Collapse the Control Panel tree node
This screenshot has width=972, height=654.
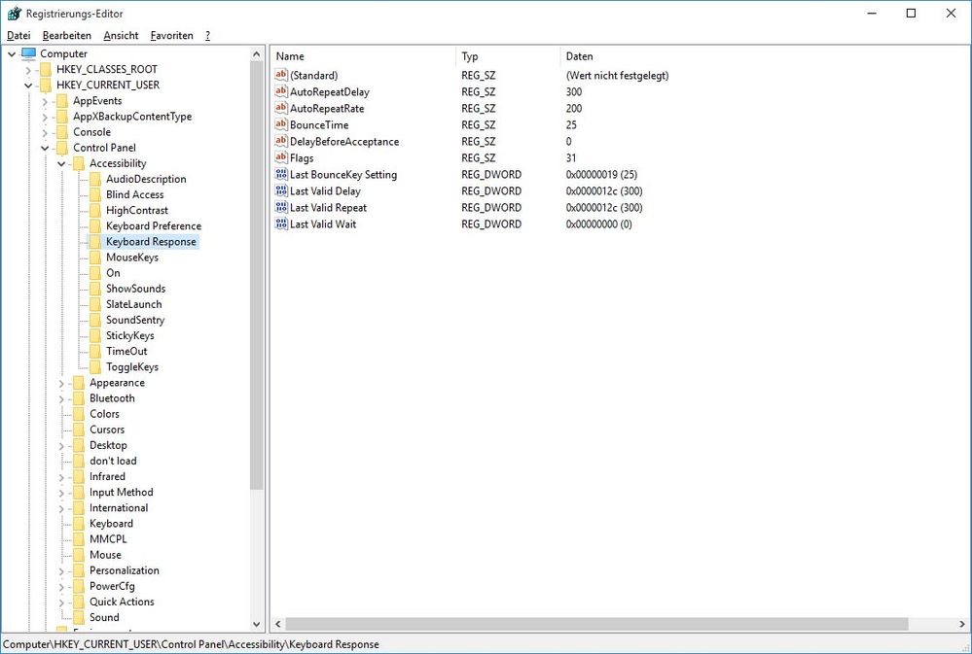[x=45, y=148]
